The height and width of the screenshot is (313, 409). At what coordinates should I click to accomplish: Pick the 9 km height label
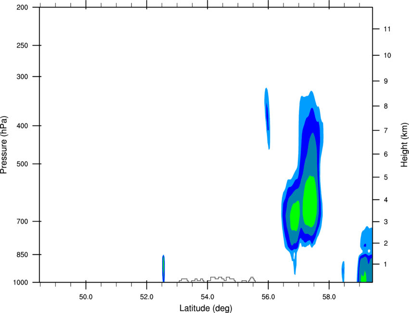click(386, 81)
